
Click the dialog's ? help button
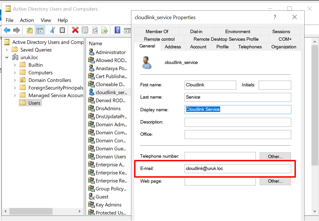pos(275,17)
